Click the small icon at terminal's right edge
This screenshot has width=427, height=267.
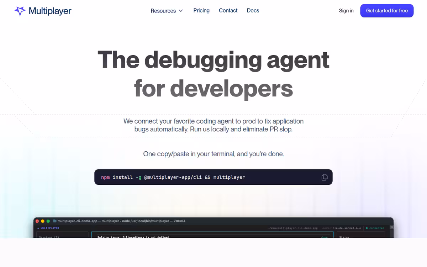[x=391, y=227]
